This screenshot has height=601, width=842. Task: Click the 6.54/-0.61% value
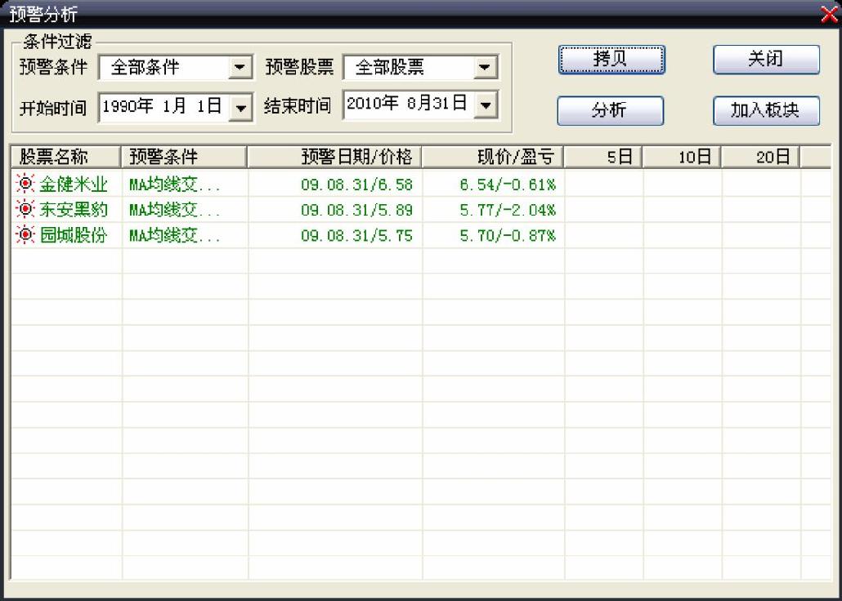click(x=508, y=185)
